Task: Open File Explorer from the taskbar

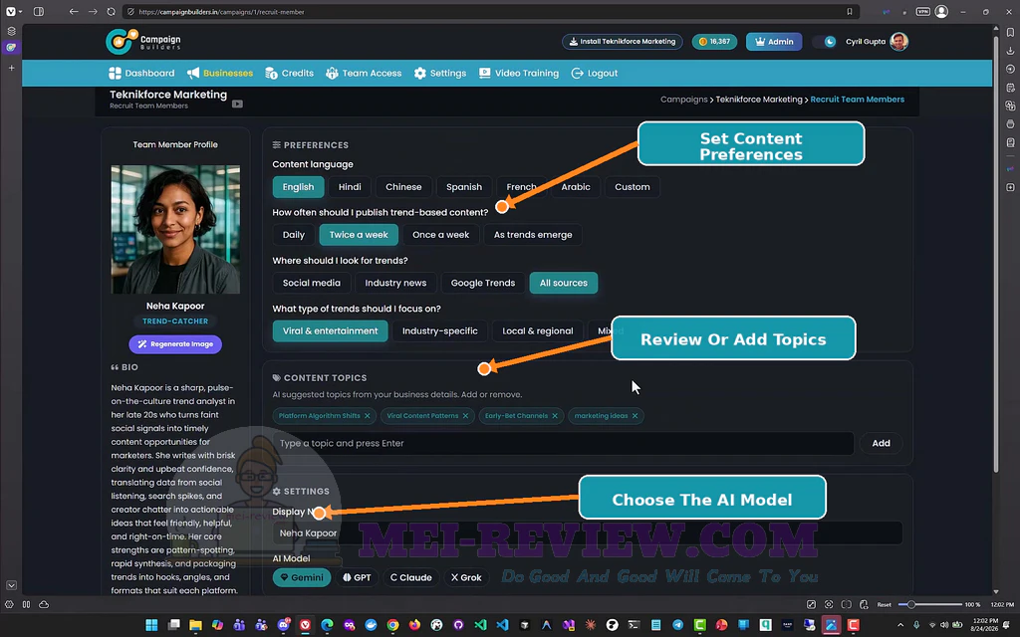Action: [x=195, y=625]
